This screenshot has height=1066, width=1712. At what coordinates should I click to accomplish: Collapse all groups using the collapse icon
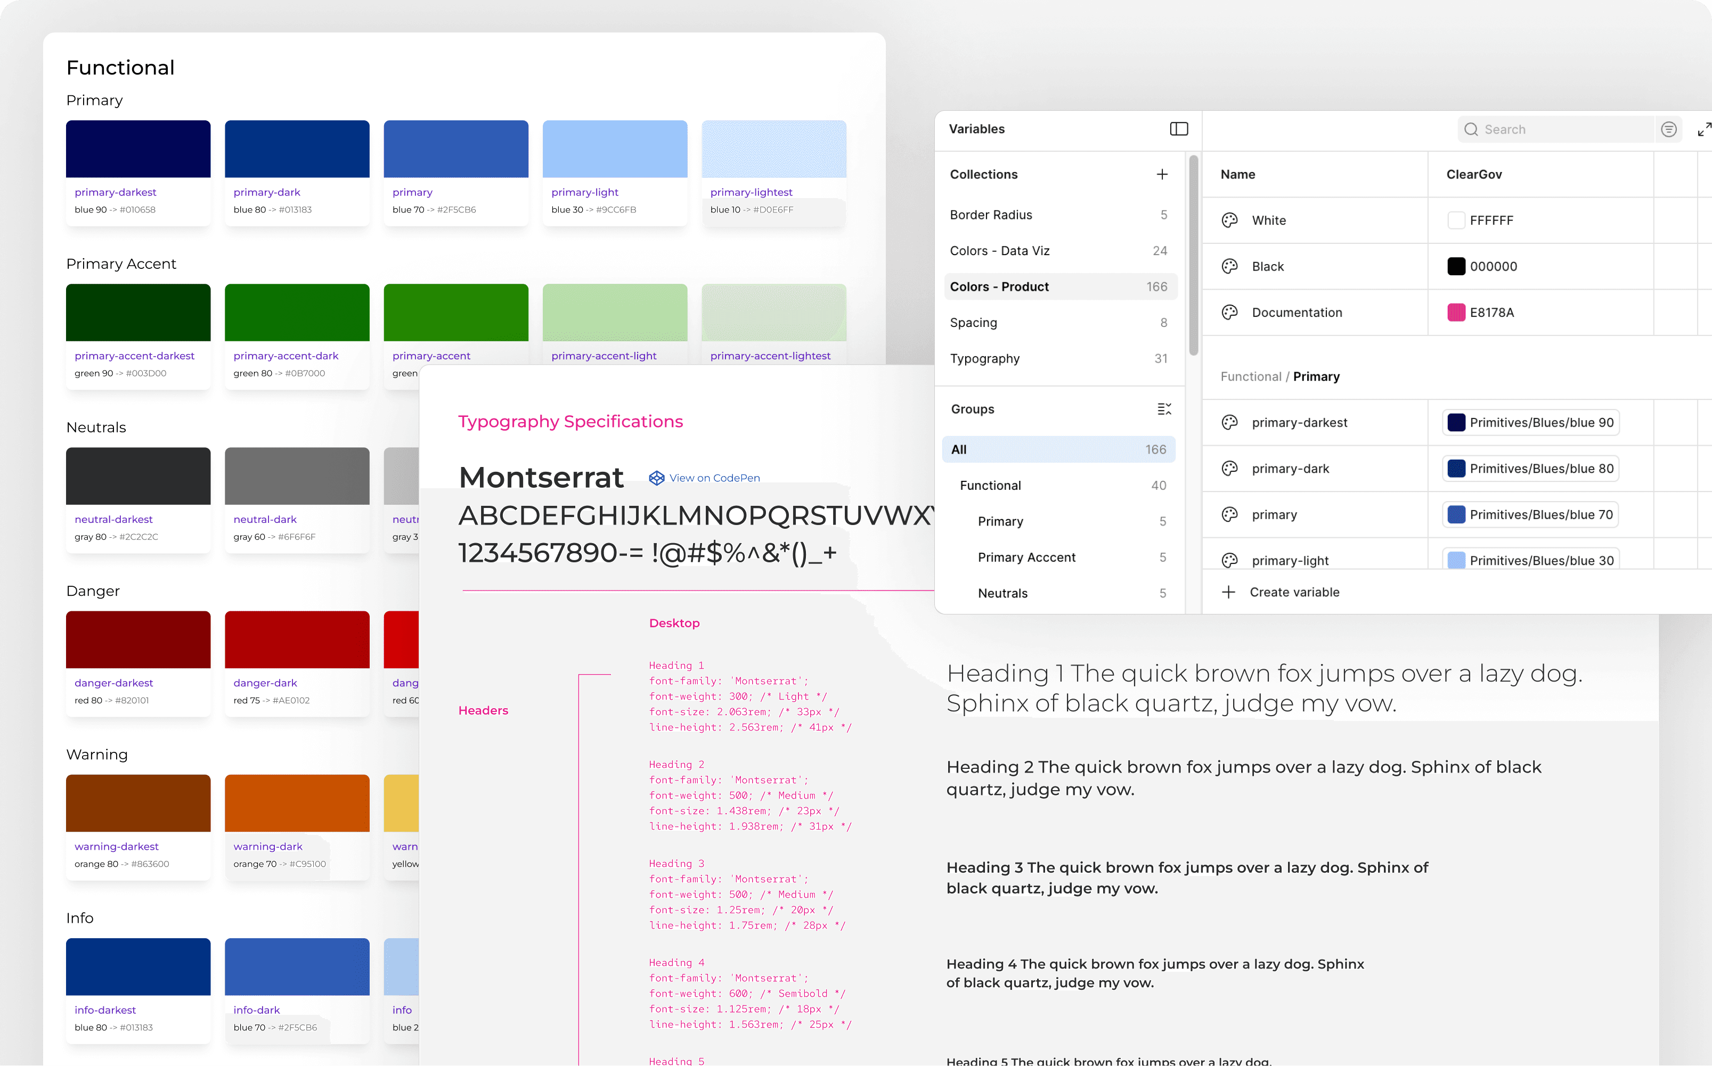[1164, 409]
